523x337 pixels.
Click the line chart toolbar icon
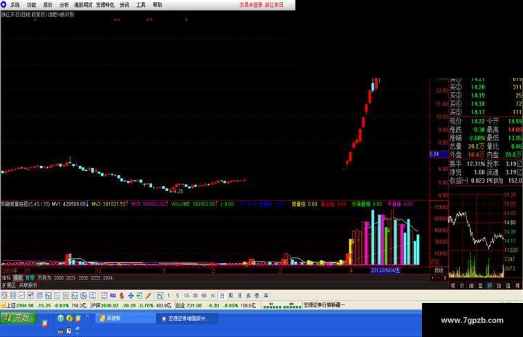point(21,295)
